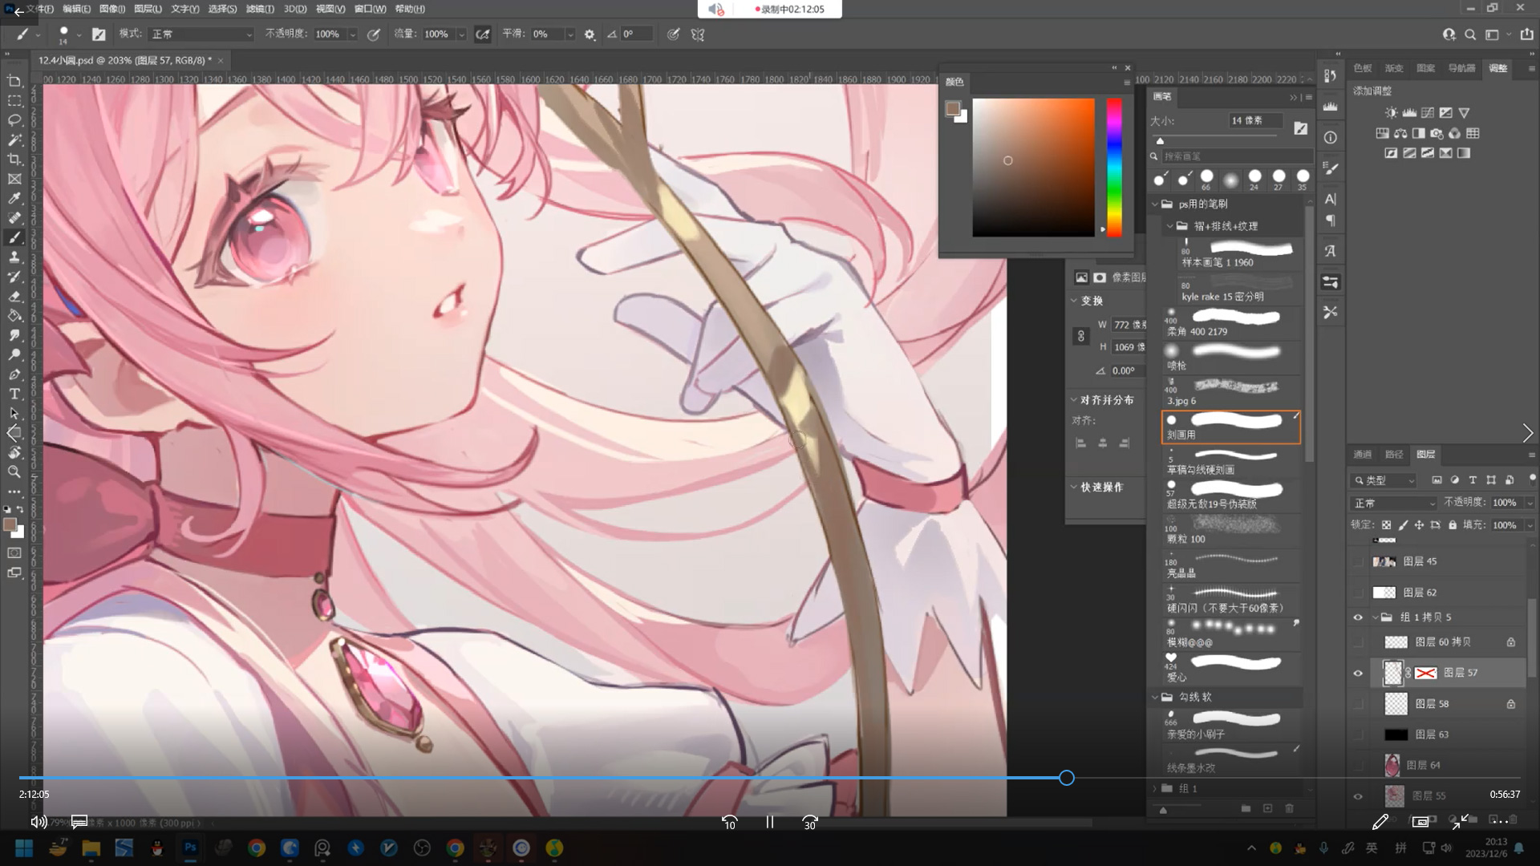Open the layer filter 类型 dropdown
Viewport: 1540px width, 866px height.
(1384, 480)
